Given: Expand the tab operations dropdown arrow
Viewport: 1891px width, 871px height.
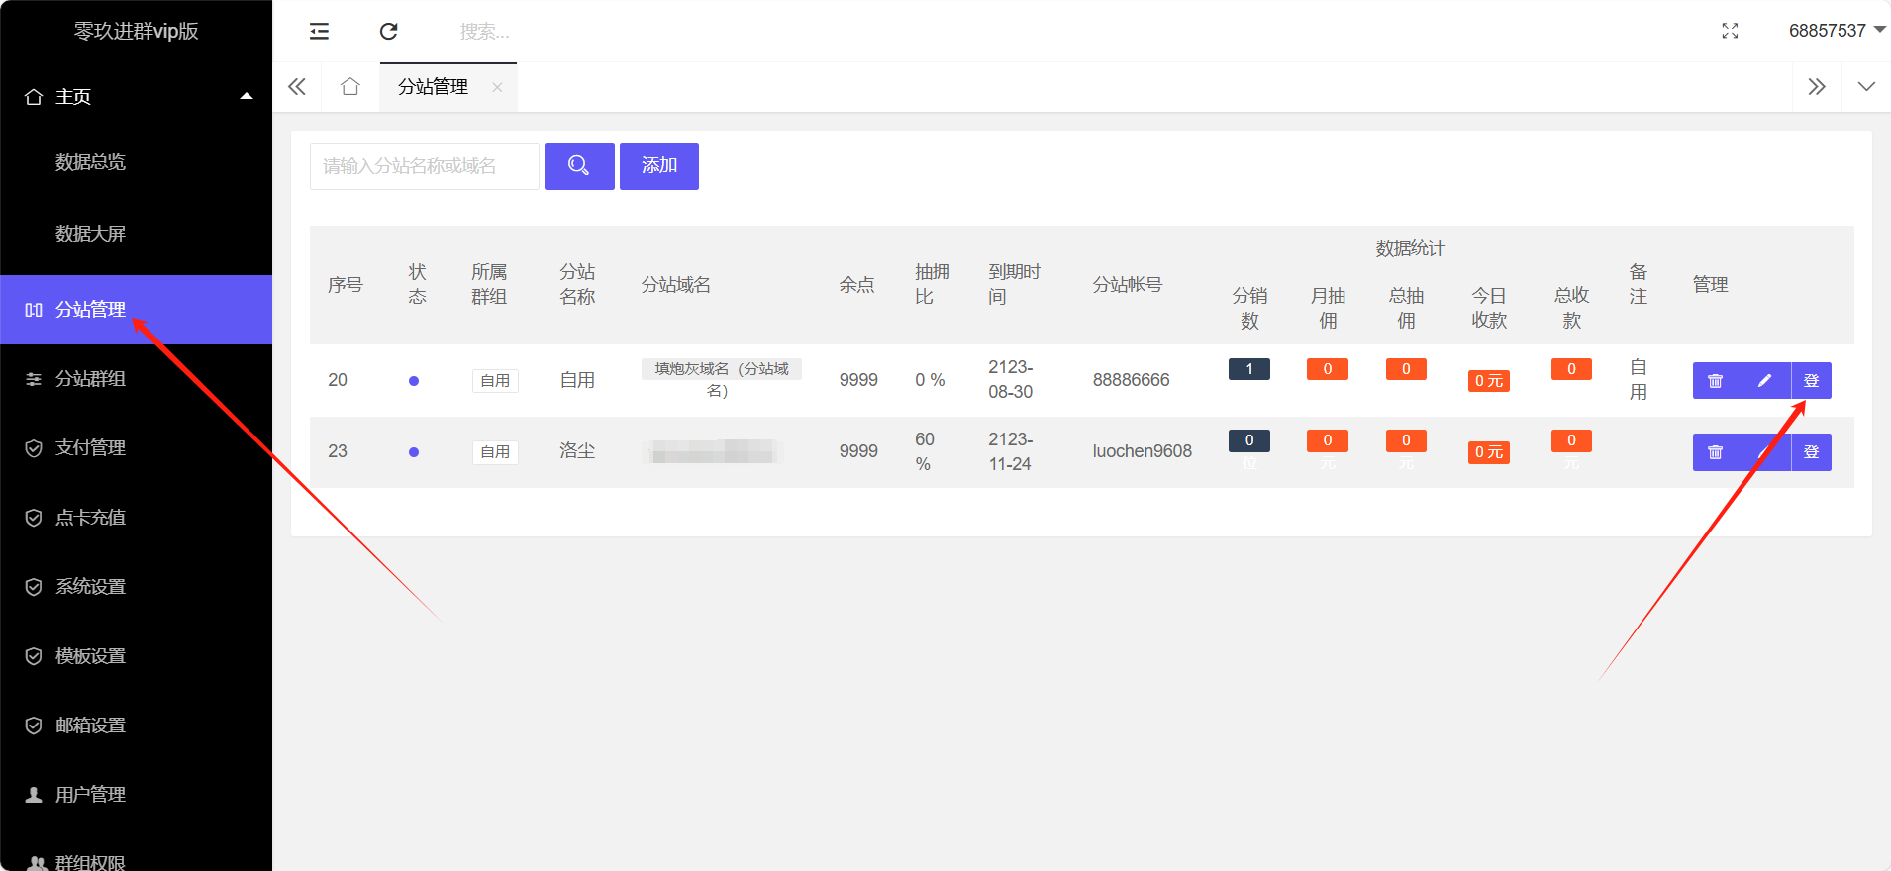Looking at the screenshot, I should (1866, 87).
